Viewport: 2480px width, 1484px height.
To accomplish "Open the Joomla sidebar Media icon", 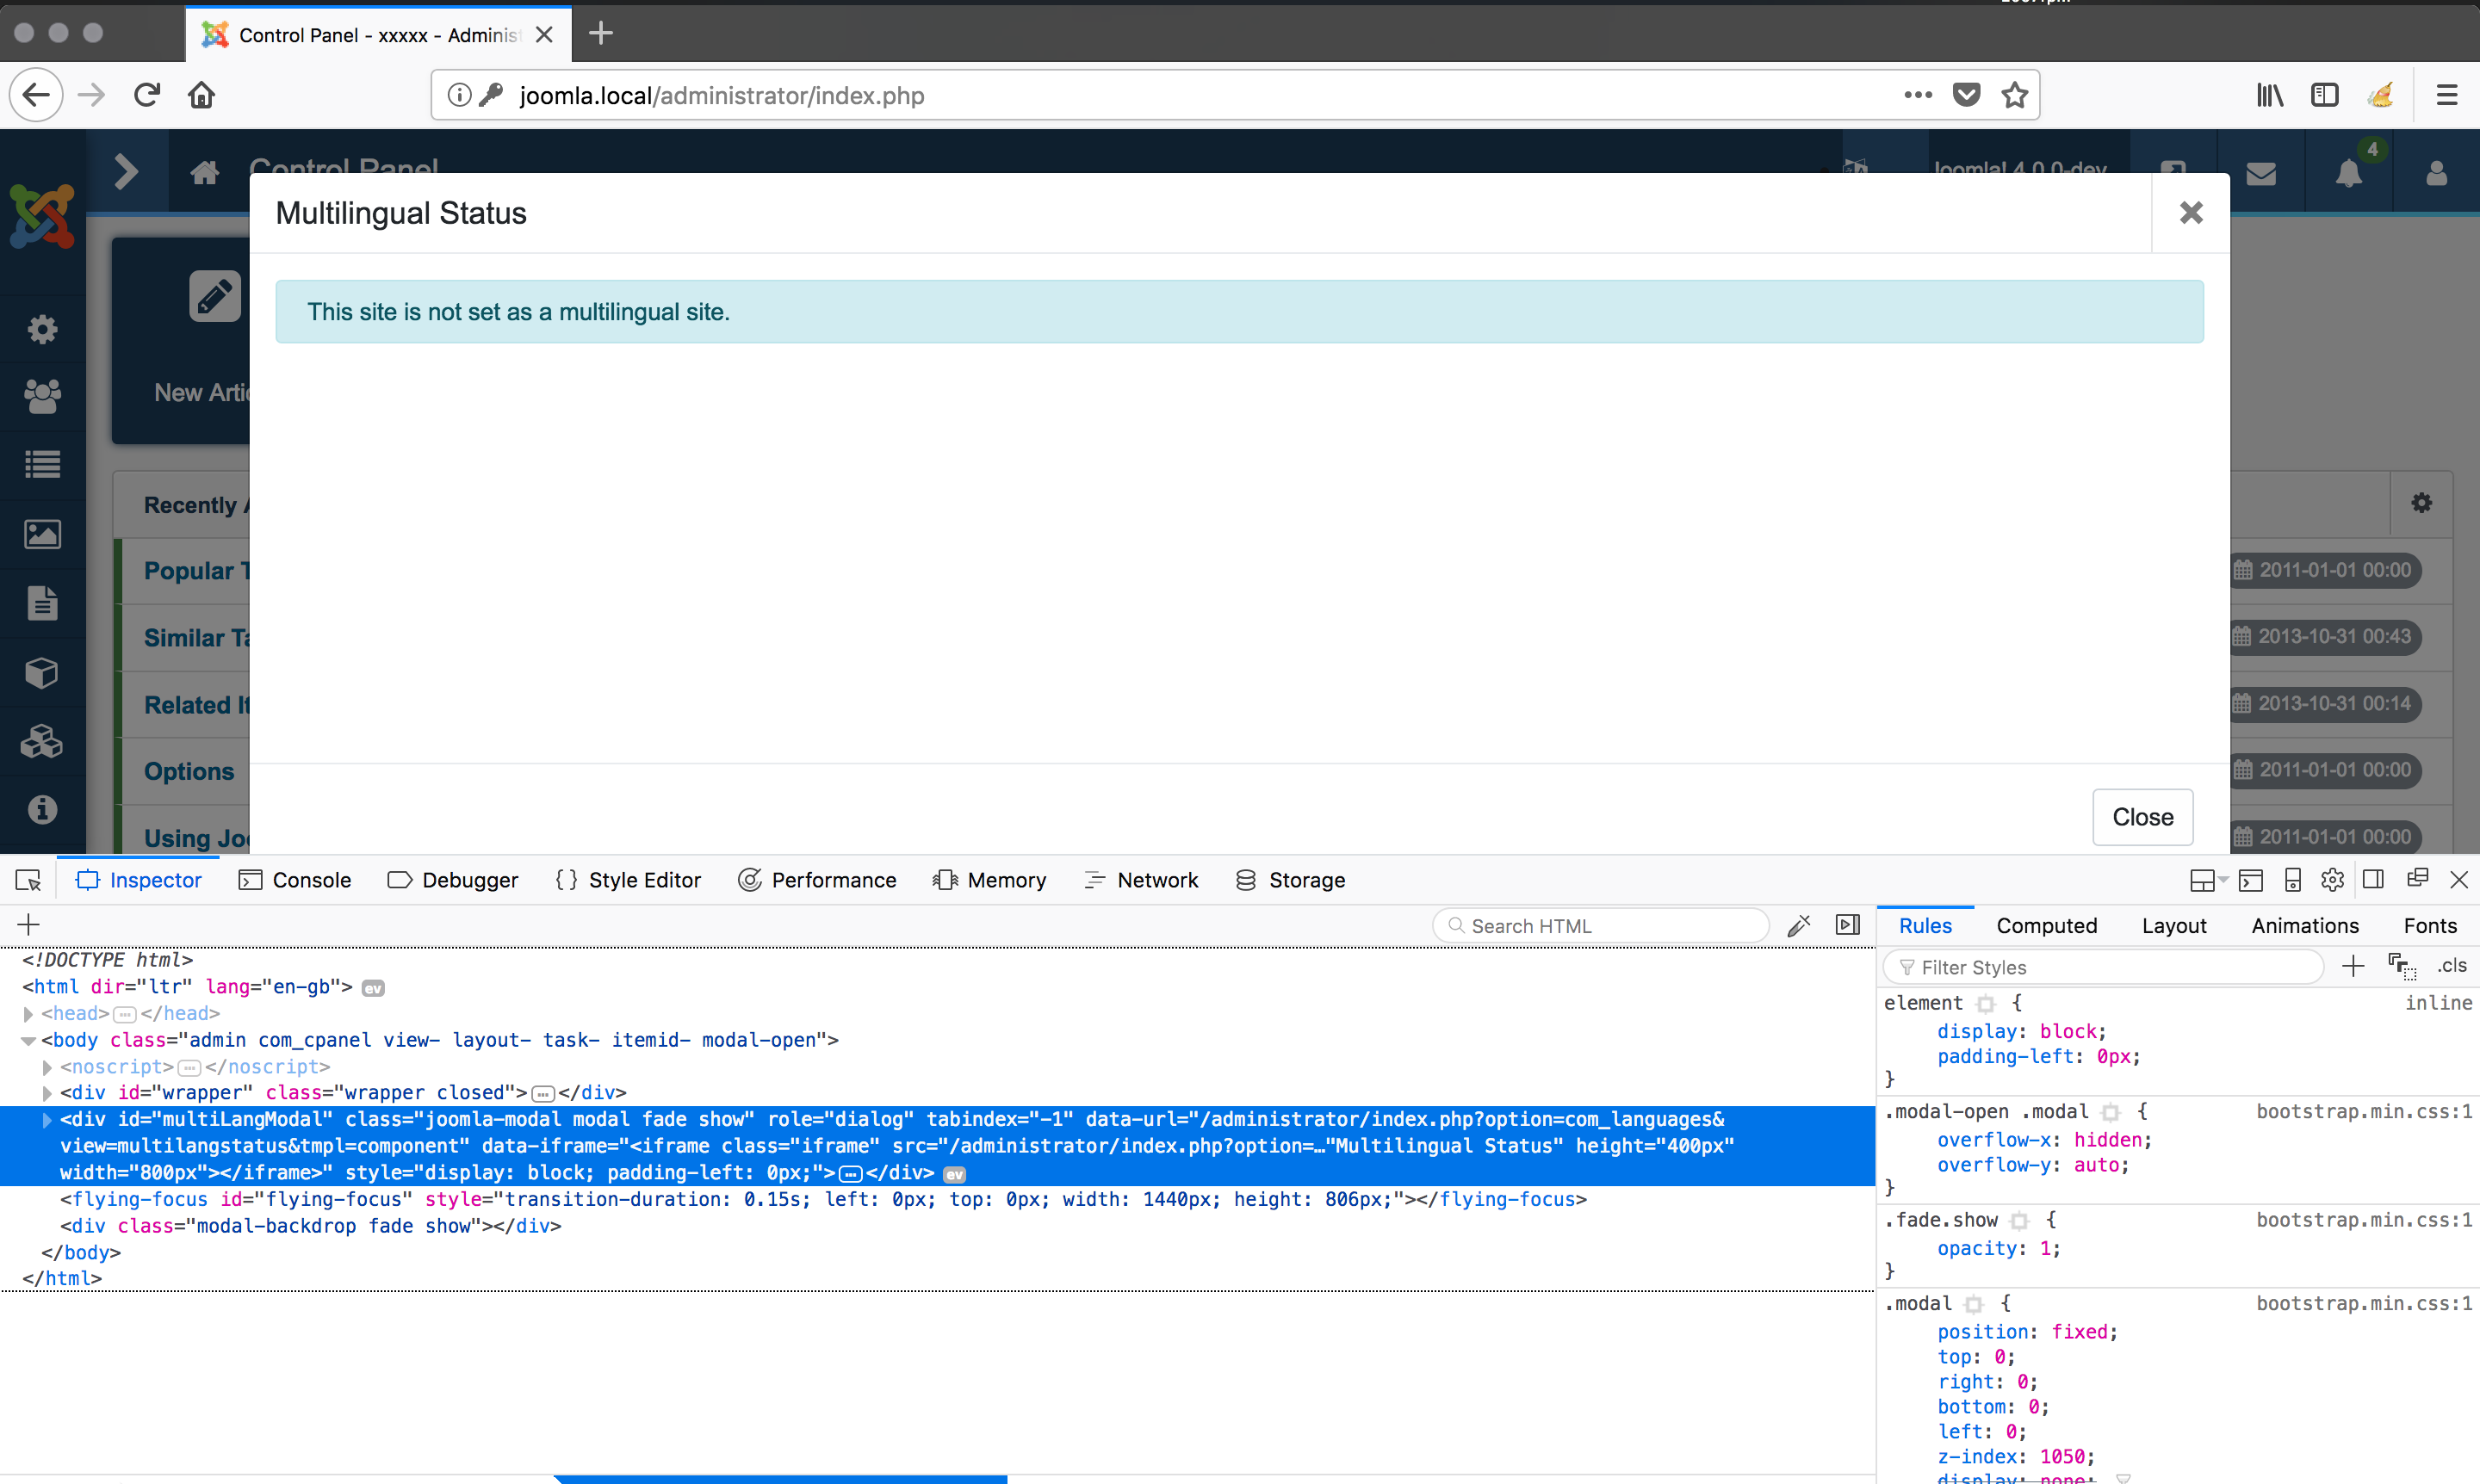I will click(42, 535).
